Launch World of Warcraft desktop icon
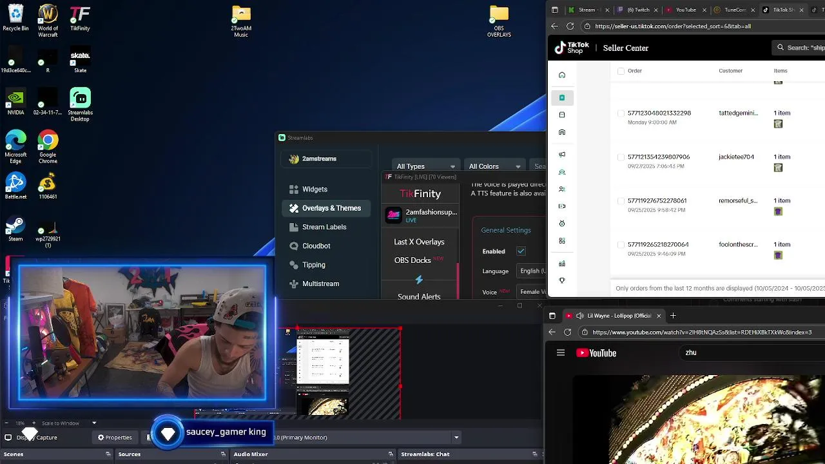 coord(48,21)
